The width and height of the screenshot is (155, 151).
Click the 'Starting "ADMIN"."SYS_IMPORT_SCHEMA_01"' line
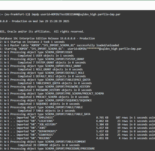(71, 49)
